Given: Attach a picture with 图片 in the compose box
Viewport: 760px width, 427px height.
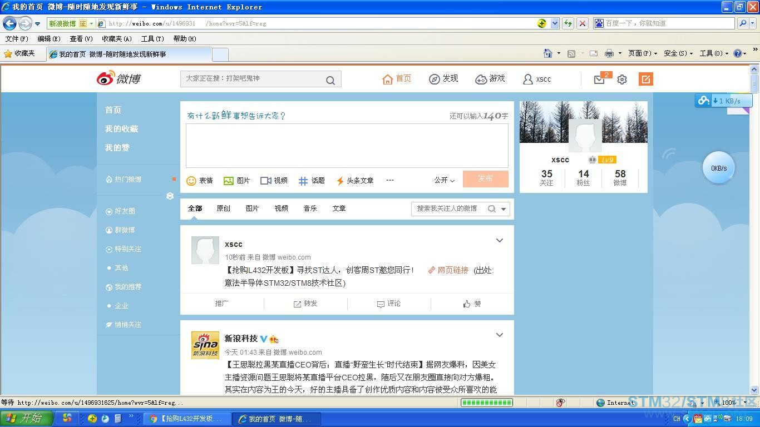Looking at the screenshot, I should [236, 181].
